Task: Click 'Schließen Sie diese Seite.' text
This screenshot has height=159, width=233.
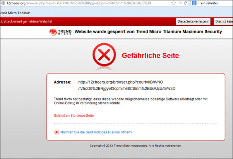Action: (x=74, y=116)
